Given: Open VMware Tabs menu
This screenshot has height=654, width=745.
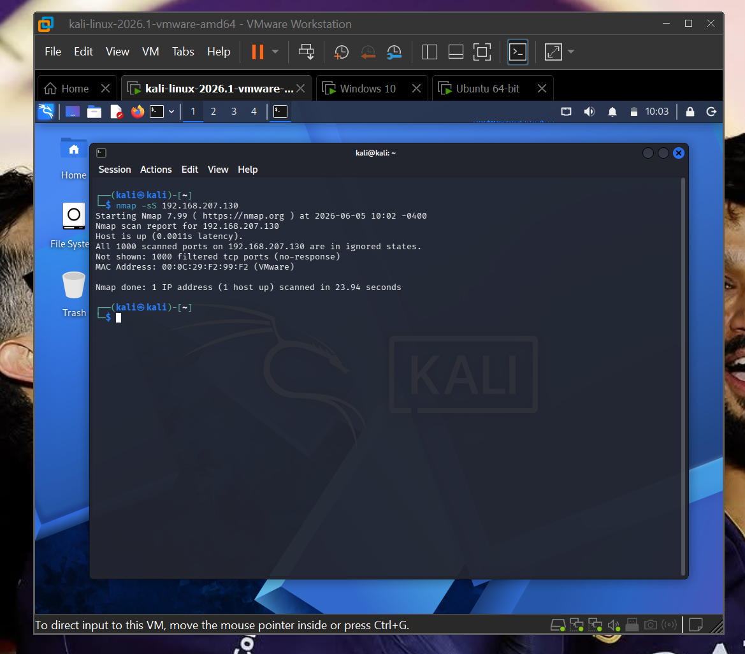Looking at the screenshot, I should (x=183, y=52).
